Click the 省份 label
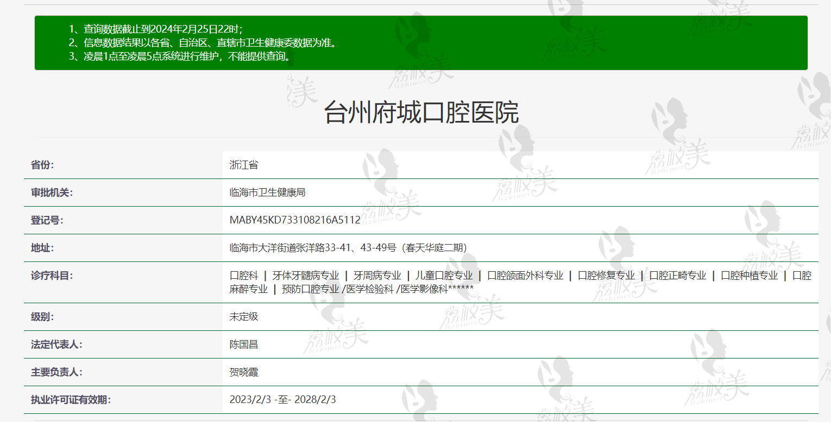831x422 pixels. tap(42, 165)
